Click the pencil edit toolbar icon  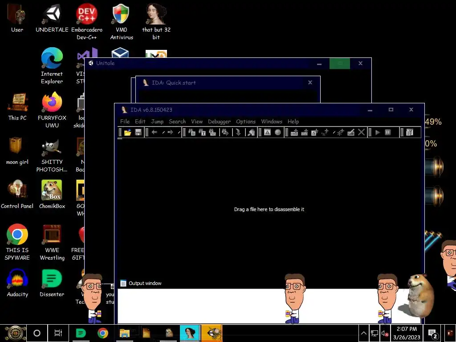351,133
